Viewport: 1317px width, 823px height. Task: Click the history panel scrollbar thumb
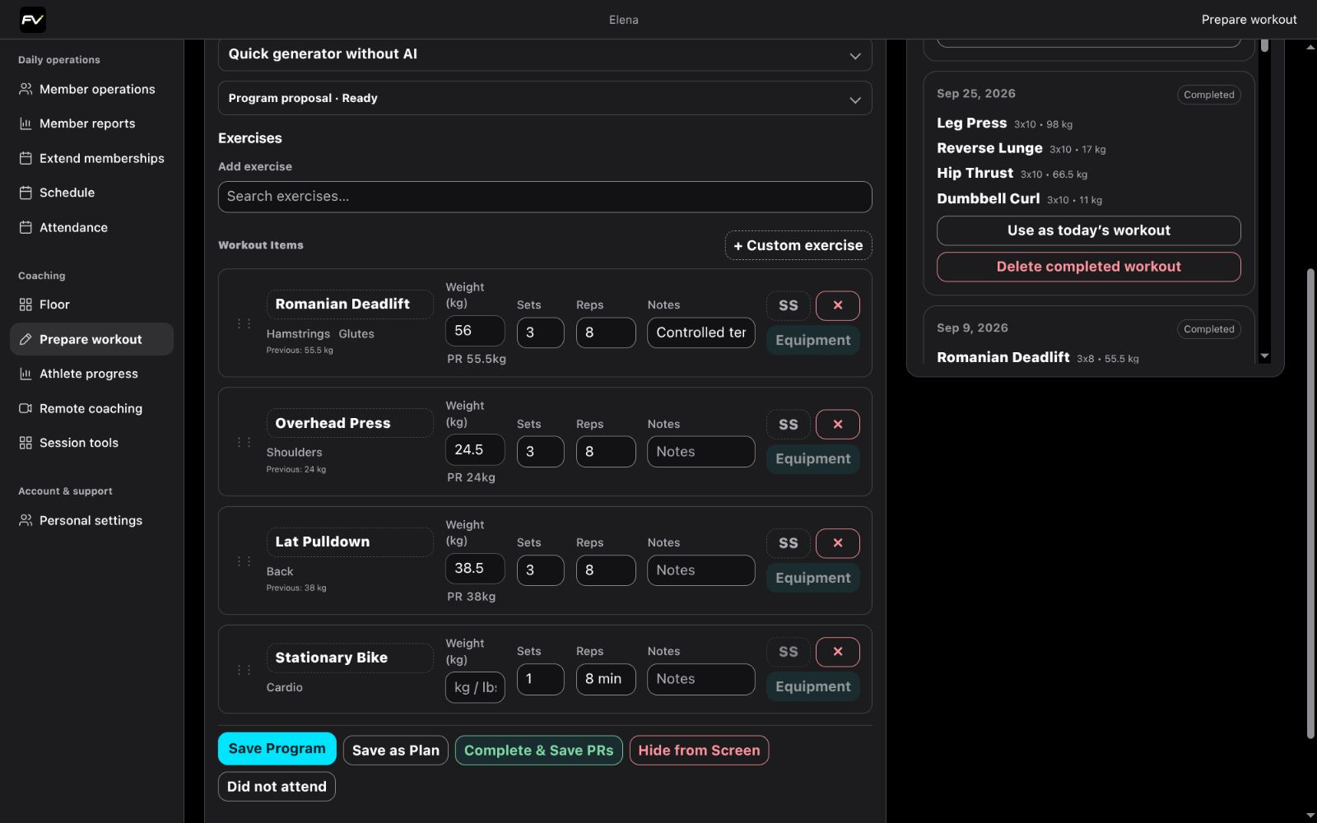tap(1264, 44)
